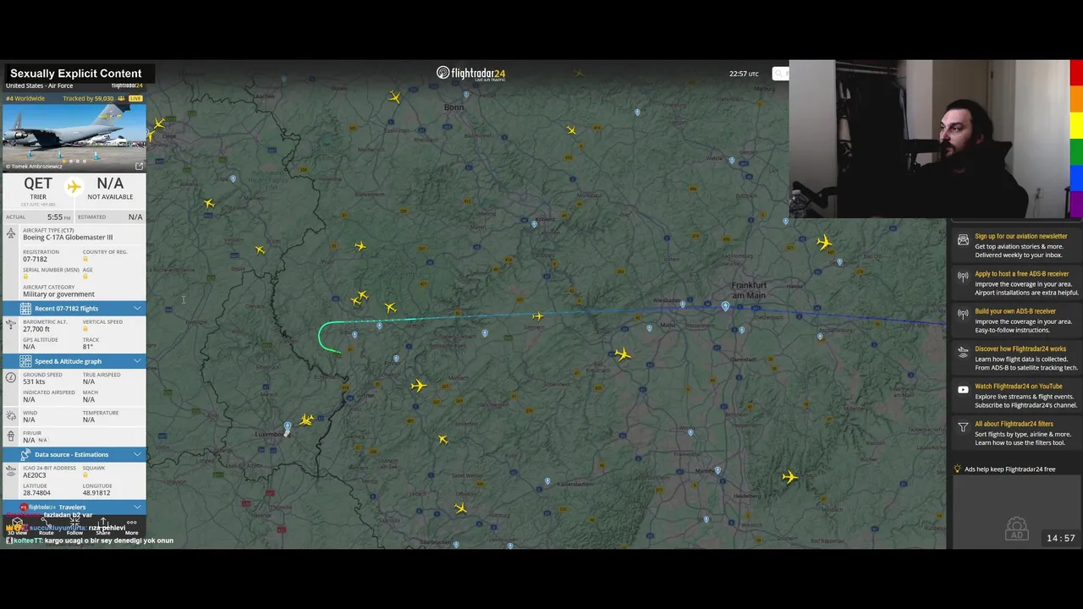This screenshot has width=1083, height=609.
Task: Open Watch Flightradar24 on YouTube
Action: [x=1018, y=387]
